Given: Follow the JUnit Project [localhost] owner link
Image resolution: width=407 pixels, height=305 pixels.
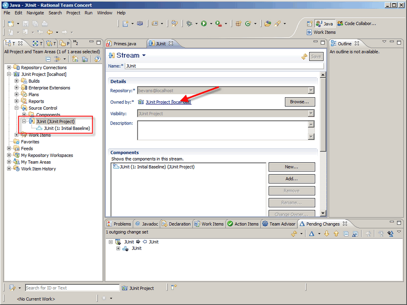Looking at the screenshot, I should point(168,102).
